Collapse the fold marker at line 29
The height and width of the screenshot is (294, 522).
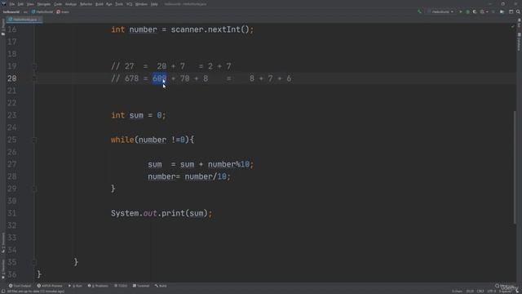[34, 189]
